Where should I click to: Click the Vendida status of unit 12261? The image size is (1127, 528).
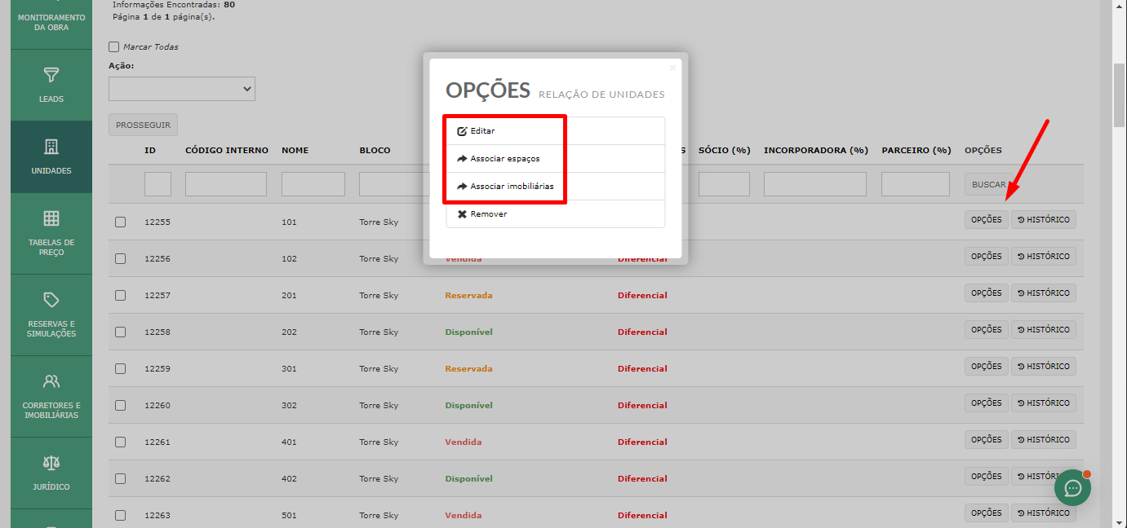click(x=463, y=442)
